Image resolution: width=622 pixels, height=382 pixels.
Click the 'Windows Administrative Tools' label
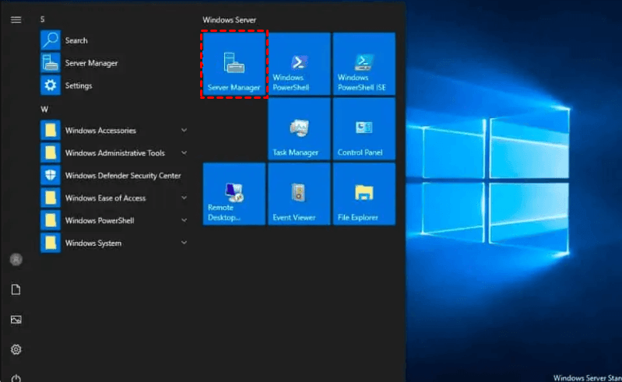pos(115,153)
